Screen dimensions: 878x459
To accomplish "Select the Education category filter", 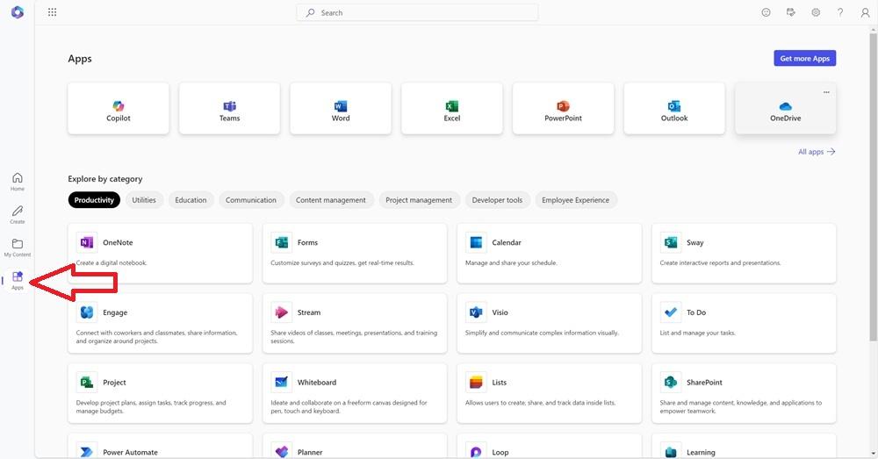I will coord(191,200).
